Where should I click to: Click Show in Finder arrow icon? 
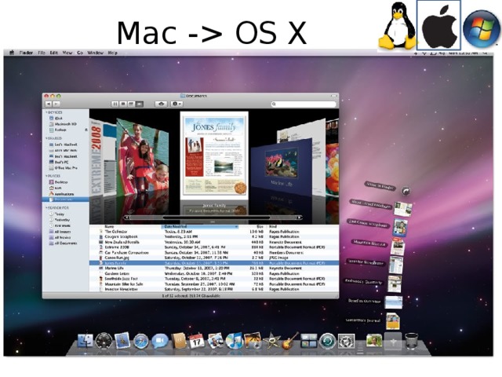(406, 192)
